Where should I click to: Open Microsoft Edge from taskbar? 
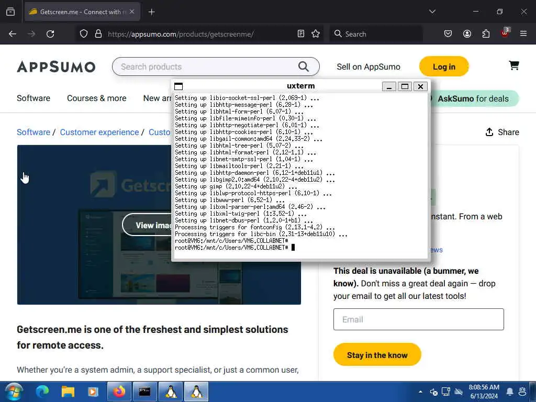click(43, 392)
